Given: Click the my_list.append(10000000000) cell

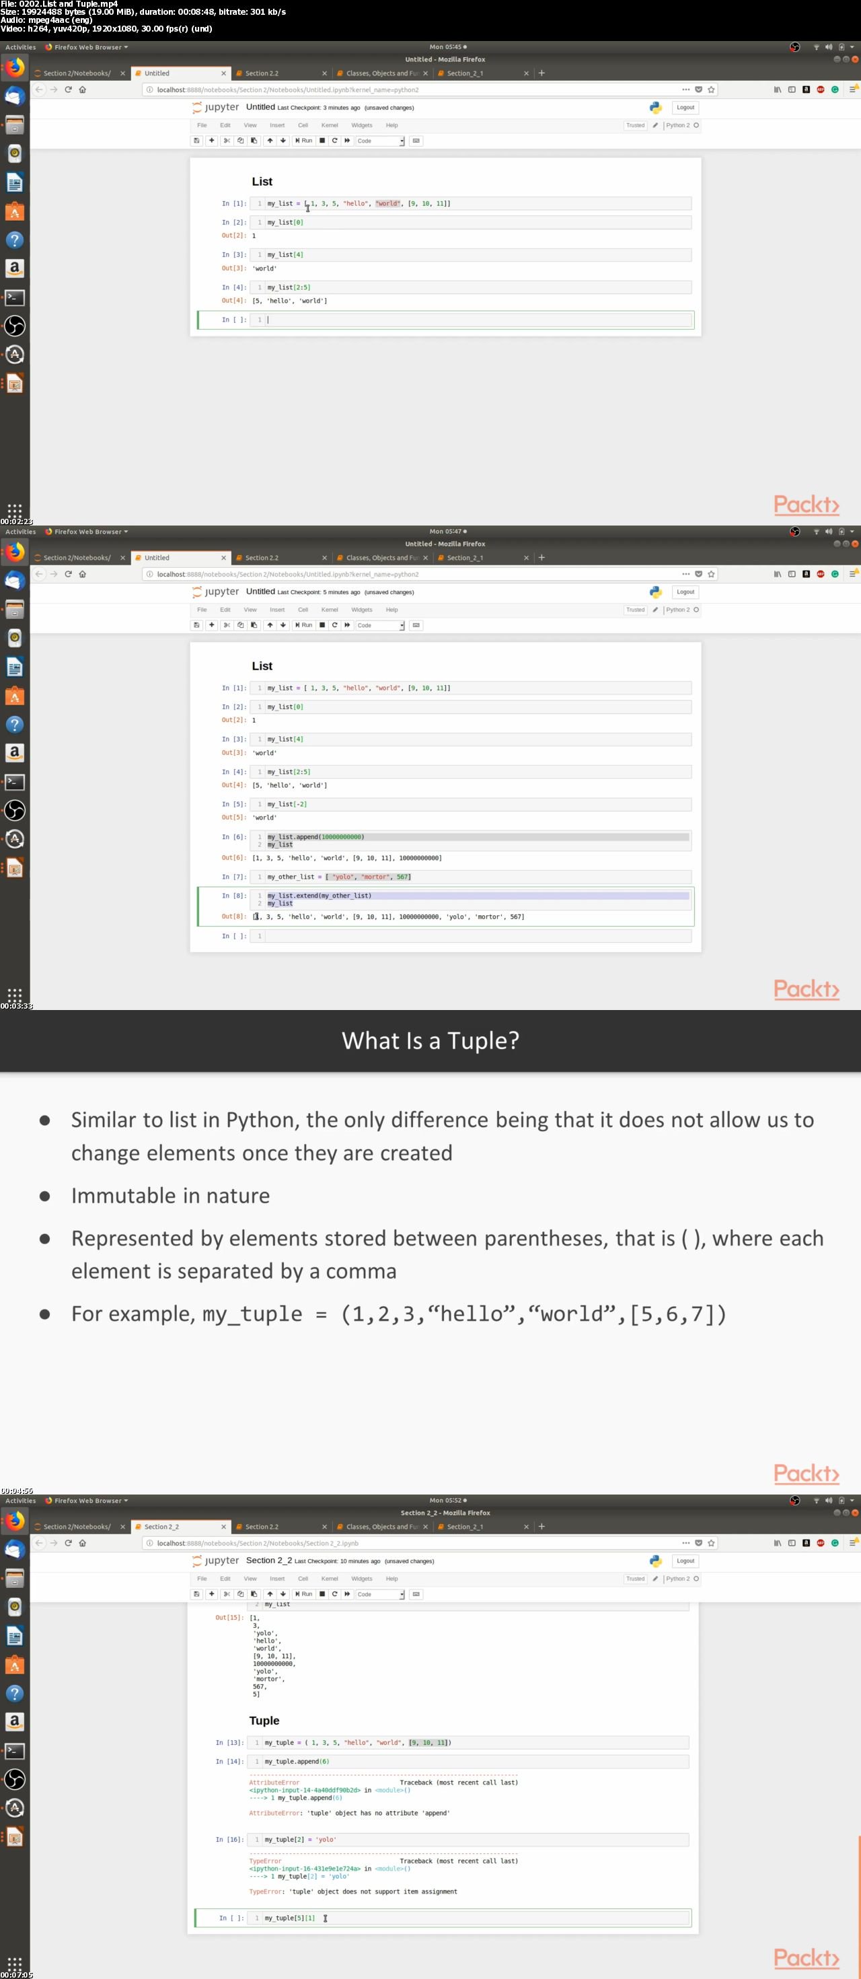Looking at the screenshot, I should click(x=470, y=840).
